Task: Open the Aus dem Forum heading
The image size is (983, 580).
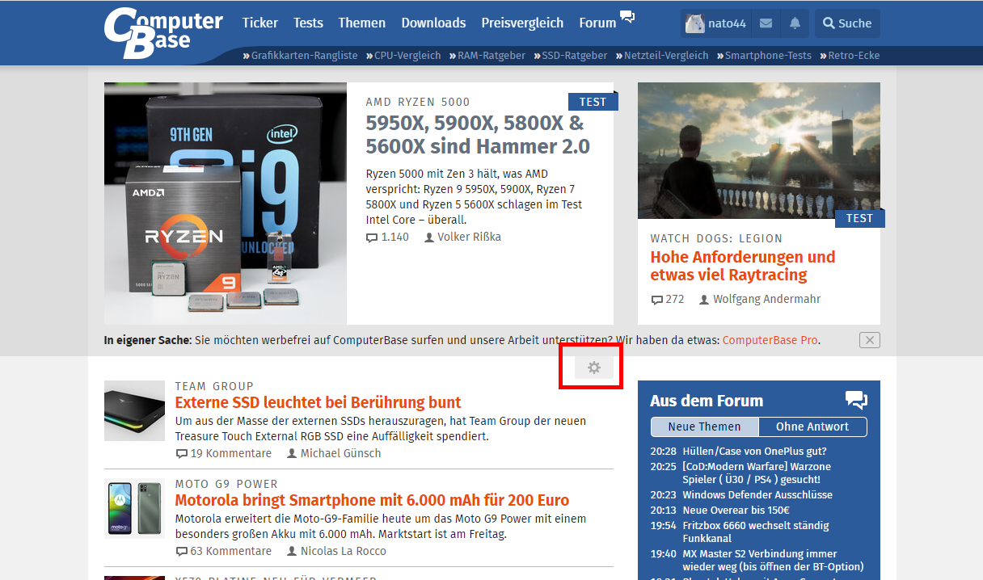Action: click(707, 401)
